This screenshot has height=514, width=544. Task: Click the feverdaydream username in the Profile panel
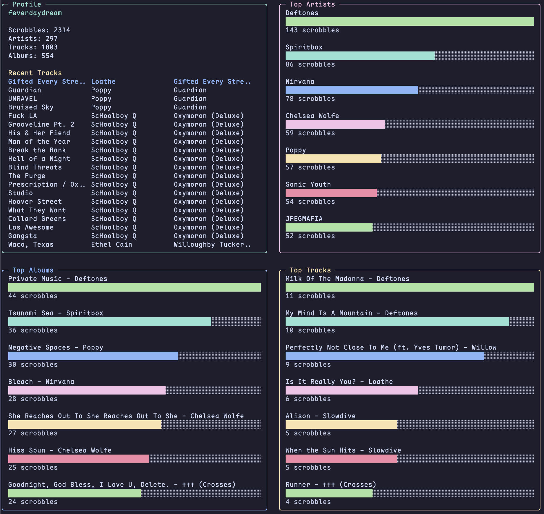click(35, 13)
